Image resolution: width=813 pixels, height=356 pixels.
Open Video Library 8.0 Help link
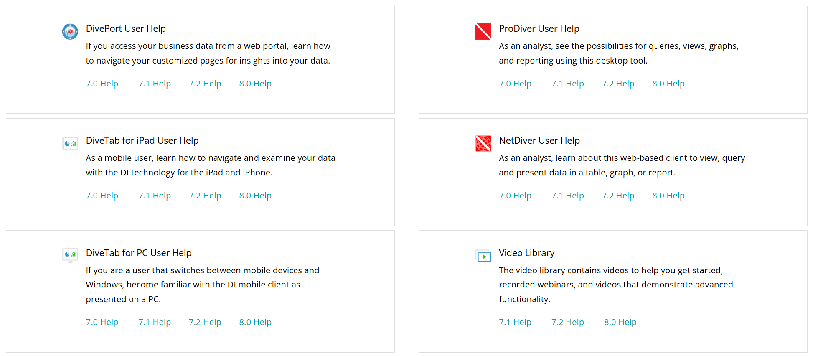tap(620, 322)
